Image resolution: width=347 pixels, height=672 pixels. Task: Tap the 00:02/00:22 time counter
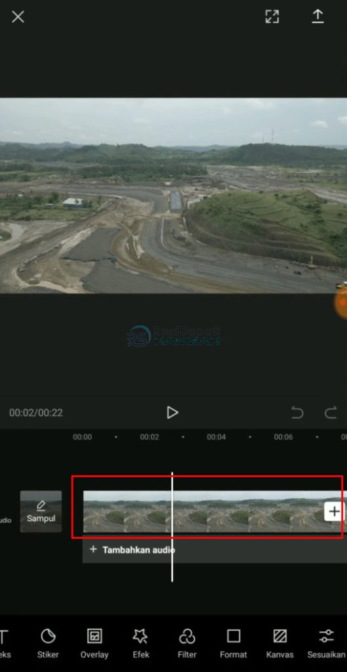tap(36, 413)
